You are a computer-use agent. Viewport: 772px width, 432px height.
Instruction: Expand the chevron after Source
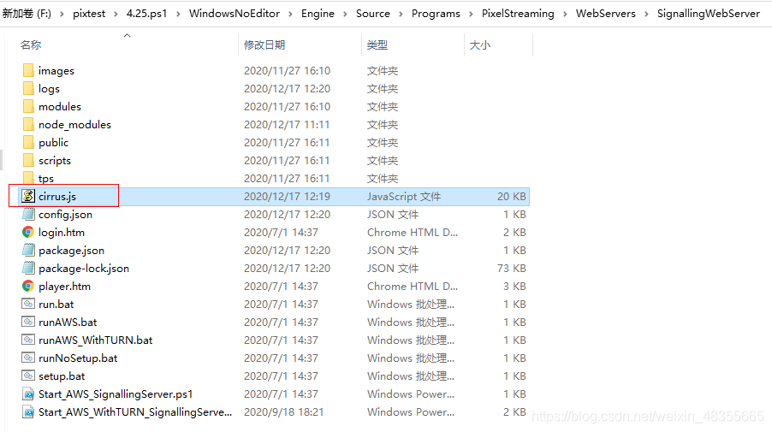(x=401, y=14)
